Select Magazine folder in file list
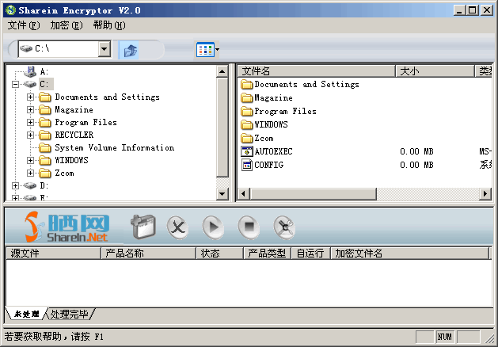Screen dimensions: 498x347 click(x=273, y=98)
